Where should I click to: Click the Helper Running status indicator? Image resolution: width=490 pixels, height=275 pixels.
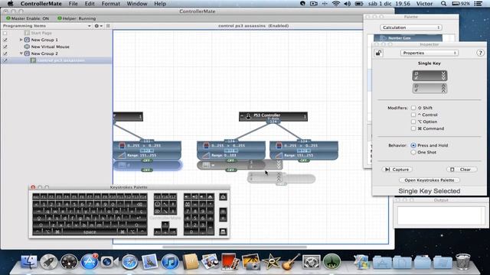tap(77, 18)
